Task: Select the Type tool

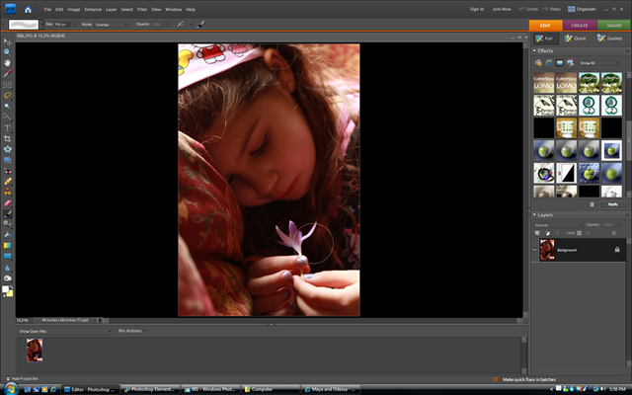Action: [7, 127]
